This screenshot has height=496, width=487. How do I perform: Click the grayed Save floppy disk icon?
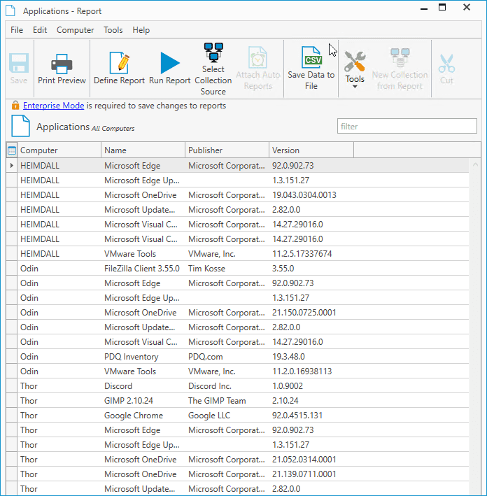pos(19,64)
